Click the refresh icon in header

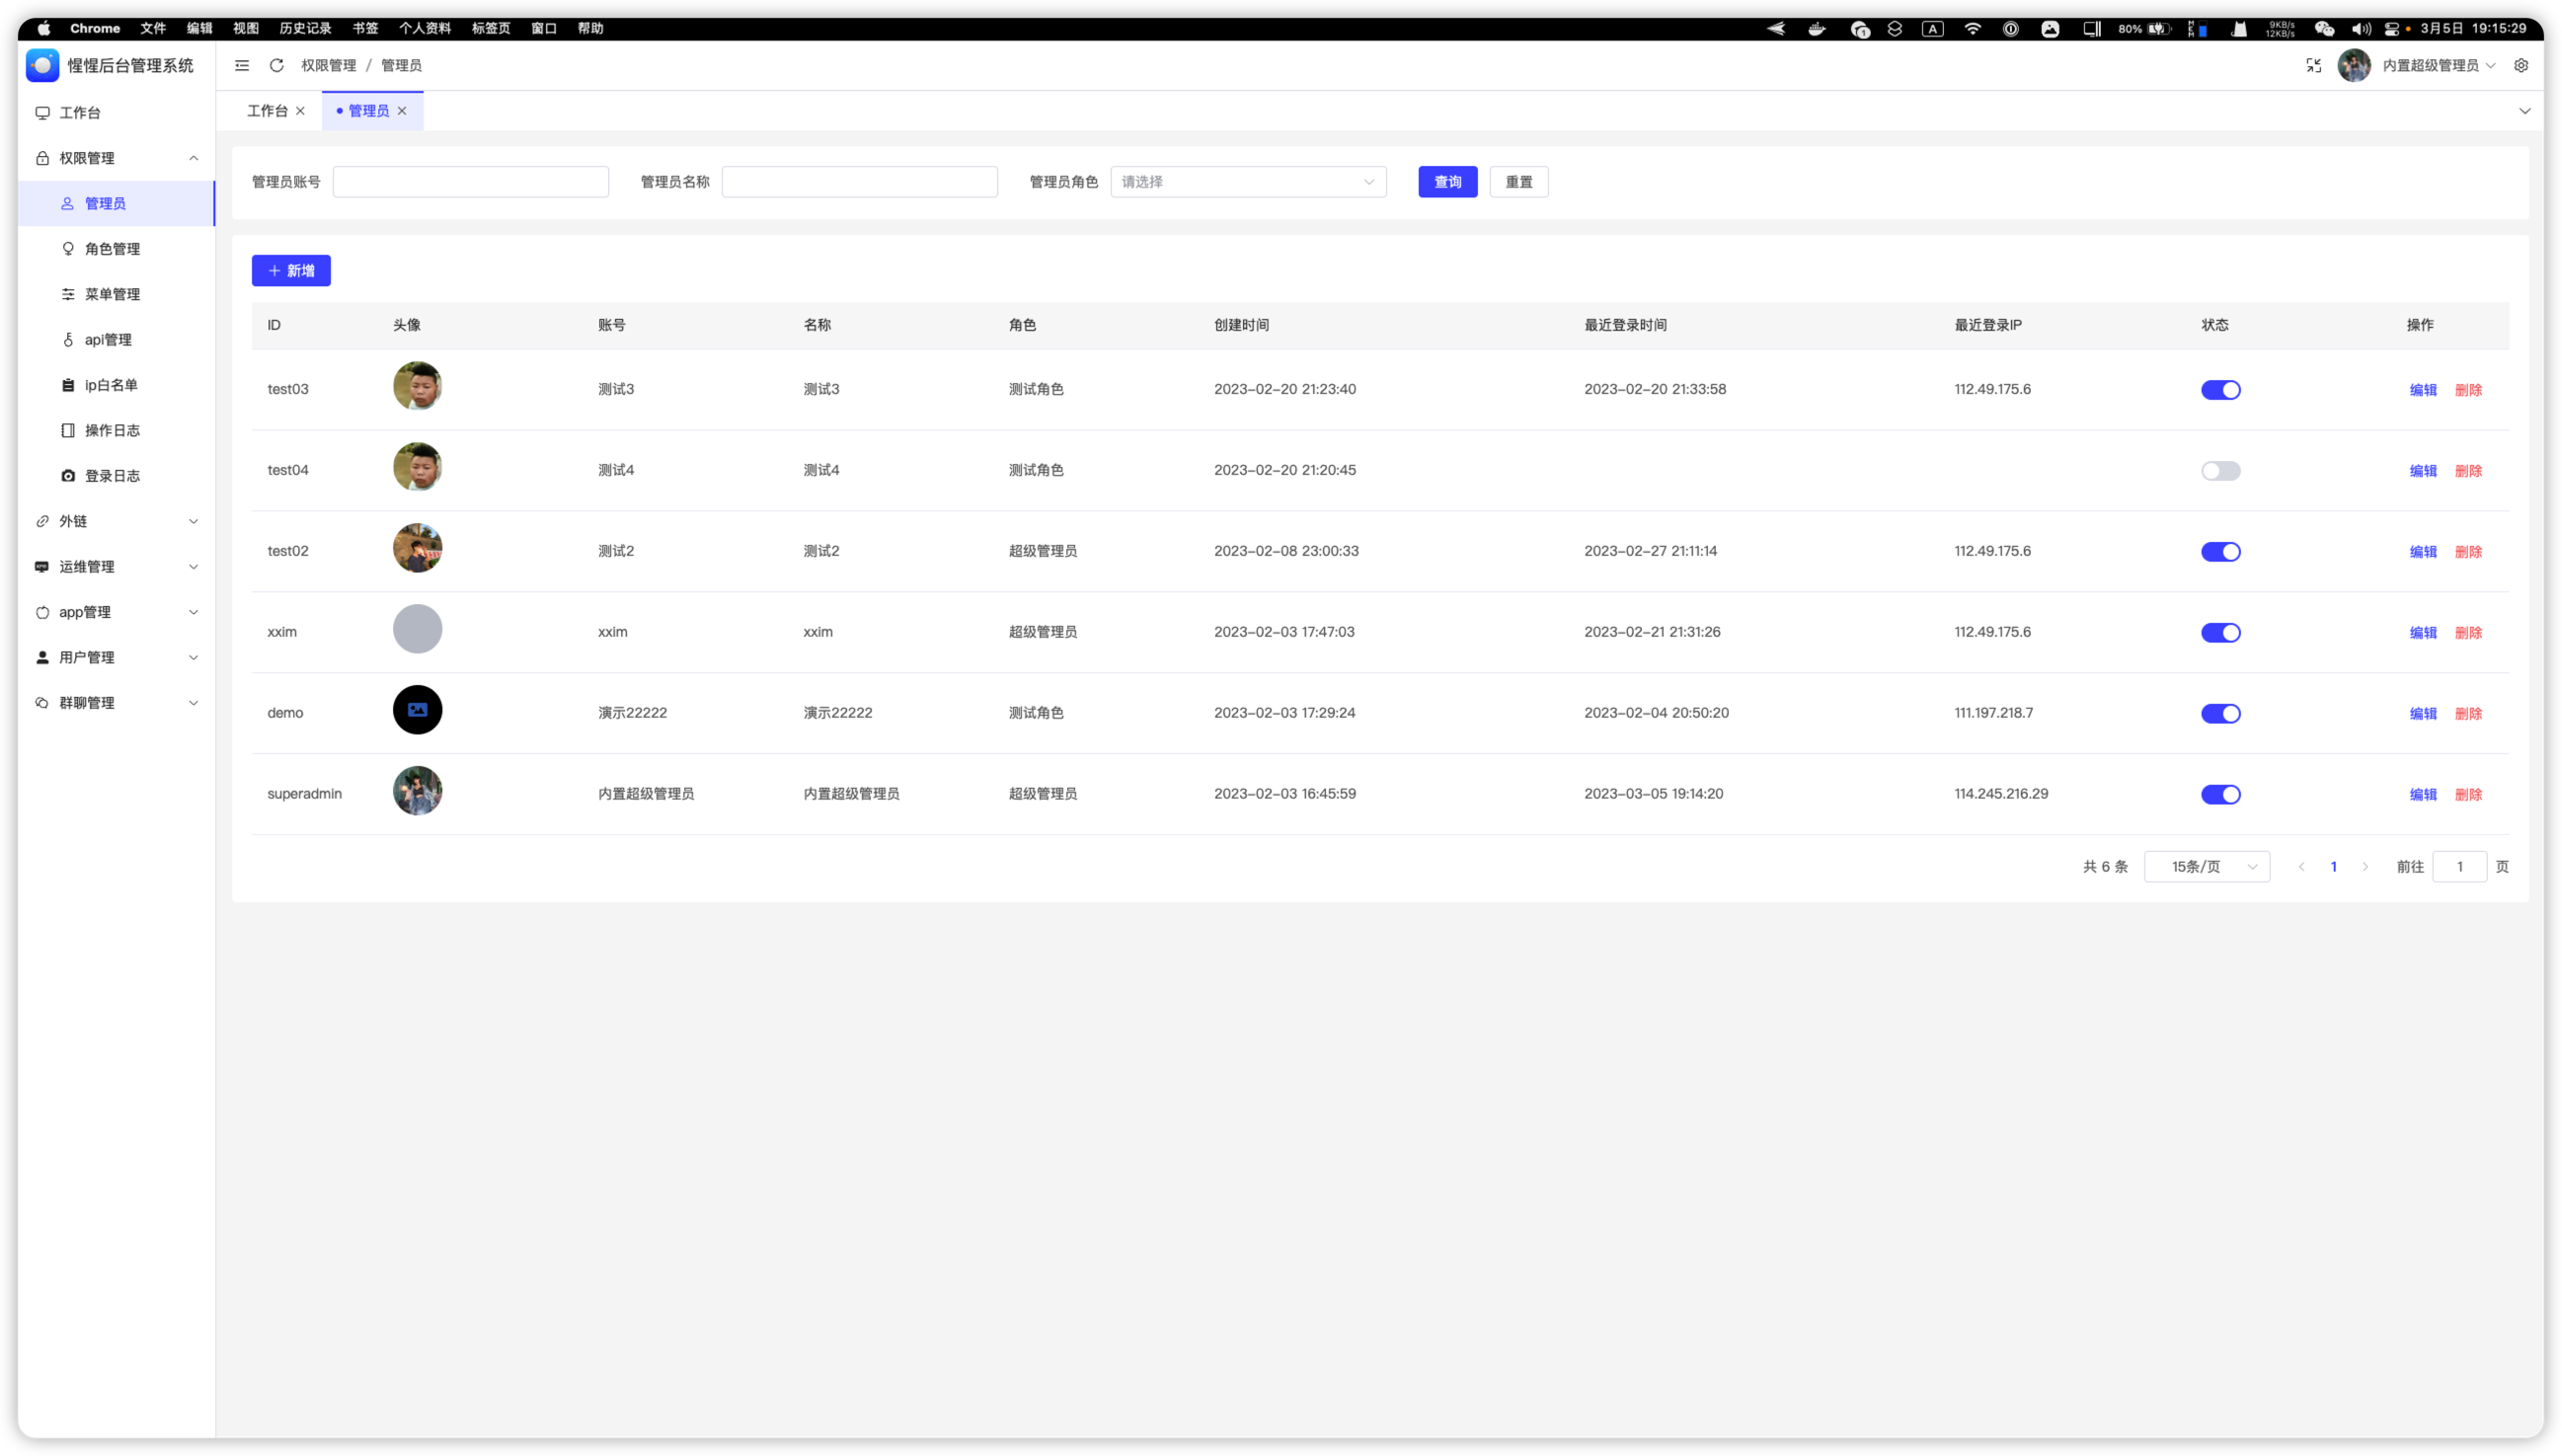(277, 65)
